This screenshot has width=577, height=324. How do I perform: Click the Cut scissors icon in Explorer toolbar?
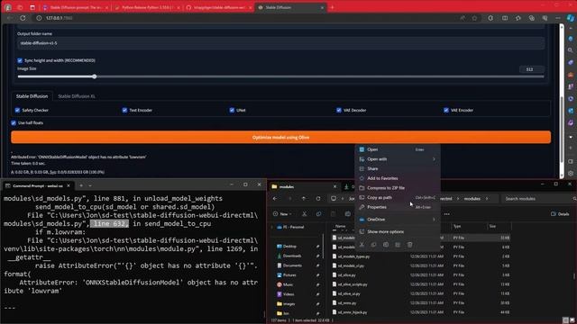[305, 214]
